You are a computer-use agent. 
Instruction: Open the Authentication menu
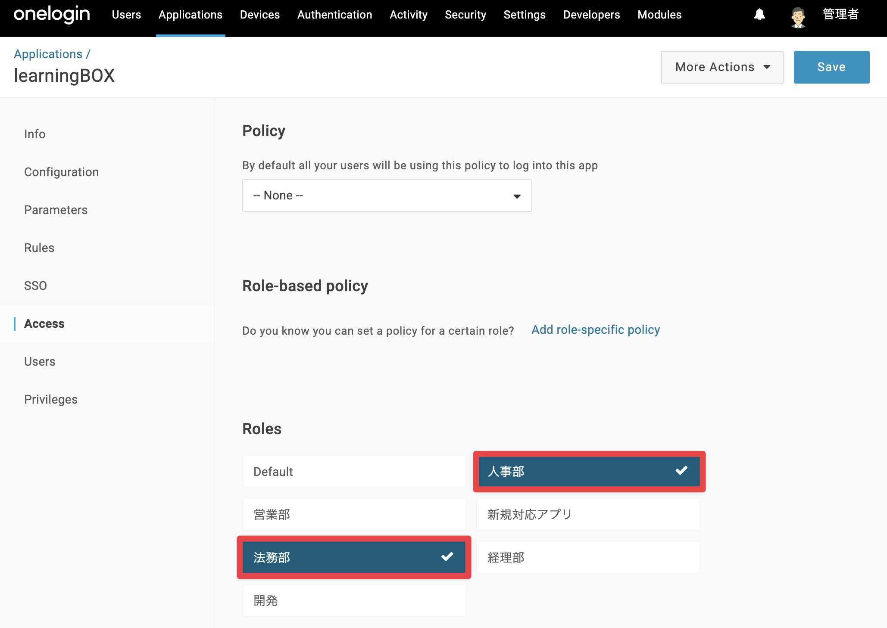pyautogui.click(x=335, y=15)
